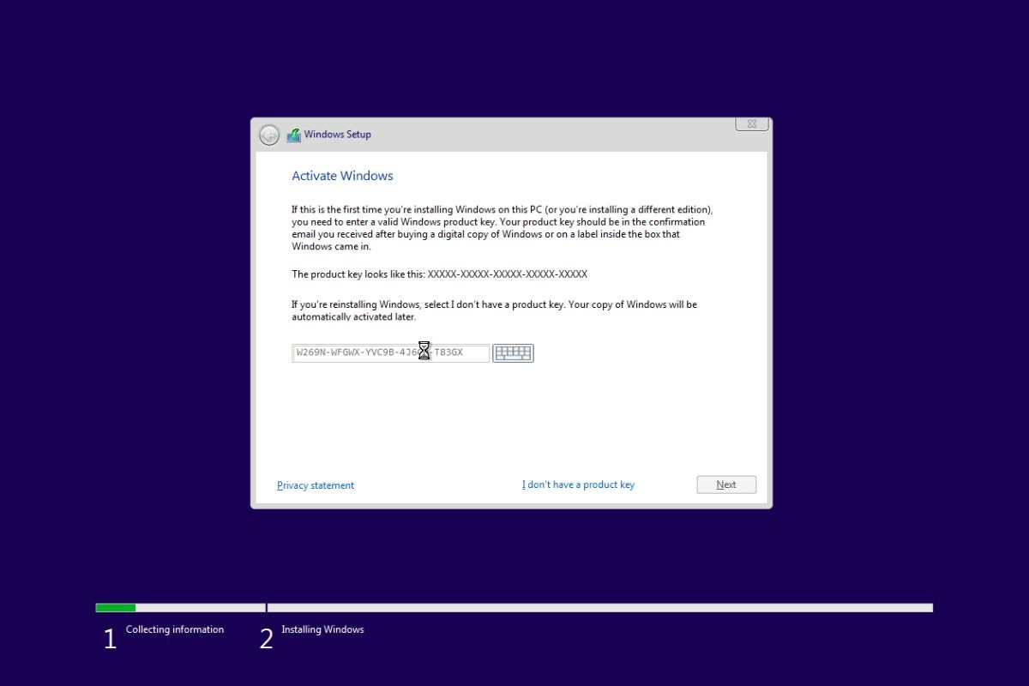The width and height of the screenshot is (1029, 686).
Task: Click the Windows Setup title icon
Action: [x=294, y=135]
